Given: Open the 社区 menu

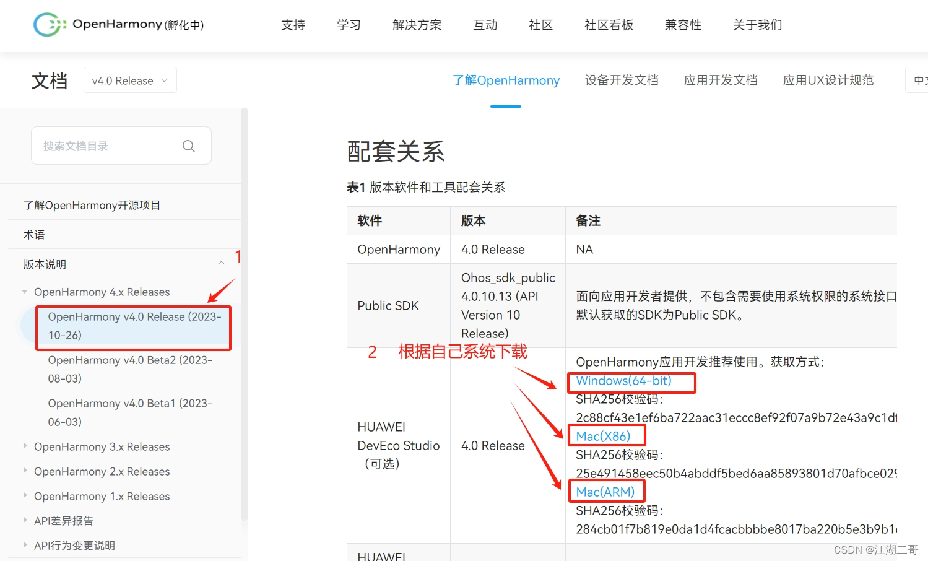Looking at the screenshot, I should click(541, 25).
